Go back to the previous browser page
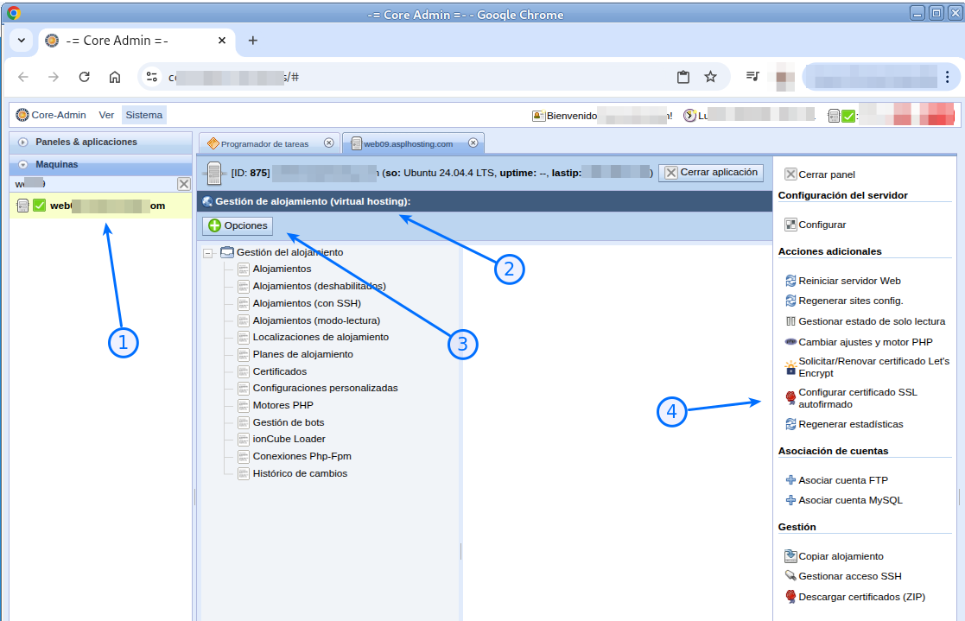 point(23,77)
